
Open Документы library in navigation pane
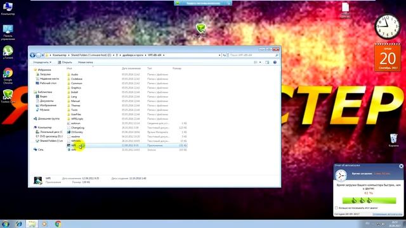pyautogui.click(x=46, y=101)
